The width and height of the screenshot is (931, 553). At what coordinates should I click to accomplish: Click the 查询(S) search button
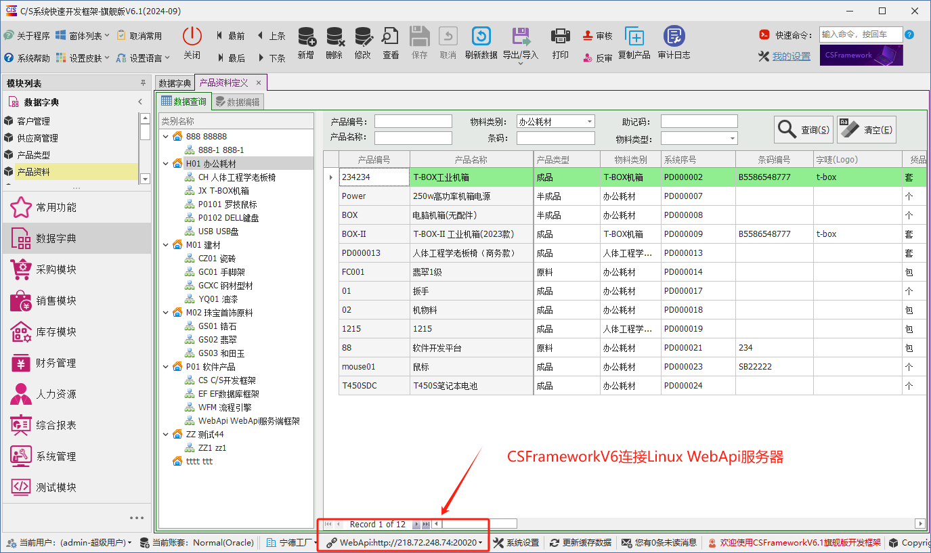coord(804,129)
